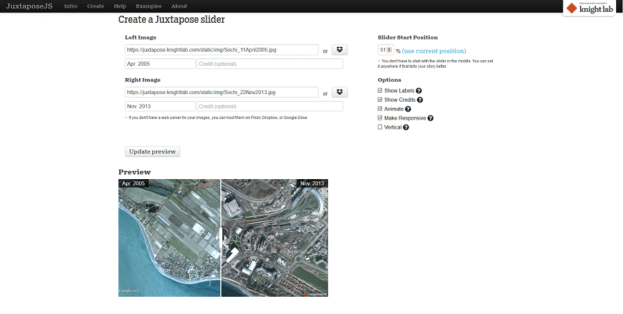
Task: Click the Left Image URL field
Action: 222,50
